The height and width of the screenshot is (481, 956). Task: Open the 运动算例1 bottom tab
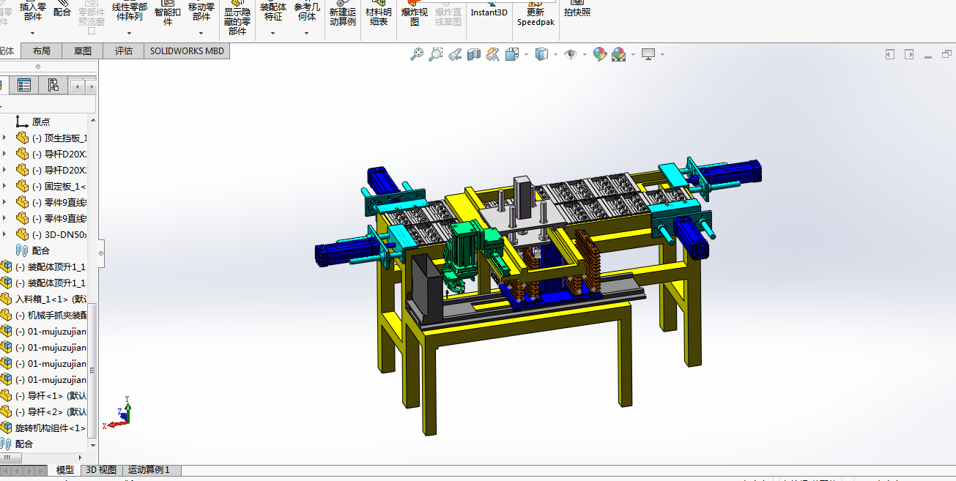click(x=149, y=470)
